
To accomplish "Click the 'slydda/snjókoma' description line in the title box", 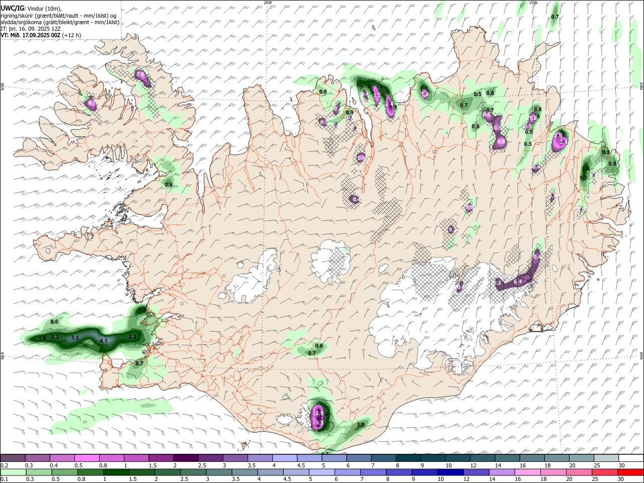I will [x=60, y=22].
